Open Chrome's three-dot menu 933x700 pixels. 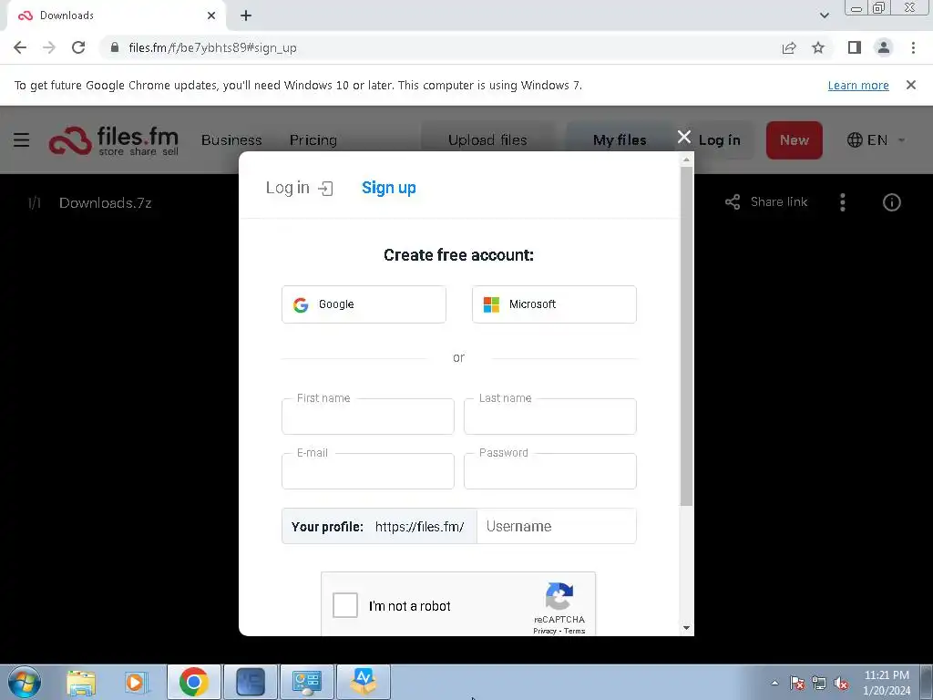[x=913, y=47]
